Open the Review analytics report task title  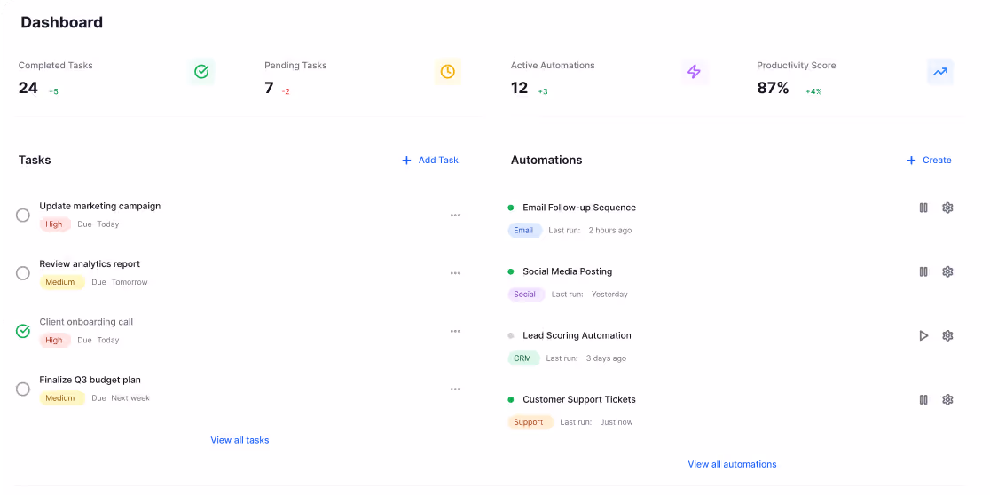(x=90, y=264)
